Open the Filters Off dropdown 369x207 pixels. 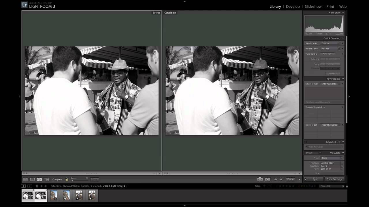tap(332, 186)
